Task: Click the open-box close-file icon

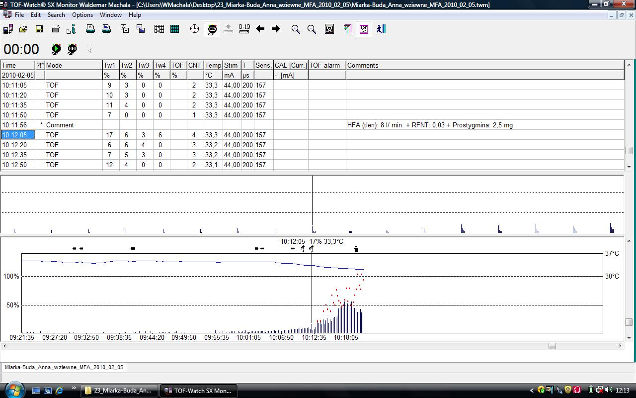Action: coord(55,29)
